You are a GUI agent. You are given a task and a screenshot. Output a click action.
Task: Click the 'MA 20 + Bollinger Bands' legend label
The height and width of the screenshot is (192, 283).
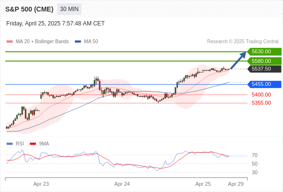(x=42, y=42)
